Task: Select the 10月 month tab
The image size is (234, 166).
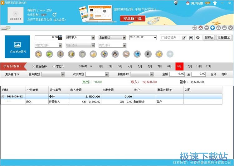Action: click(189, 66)
